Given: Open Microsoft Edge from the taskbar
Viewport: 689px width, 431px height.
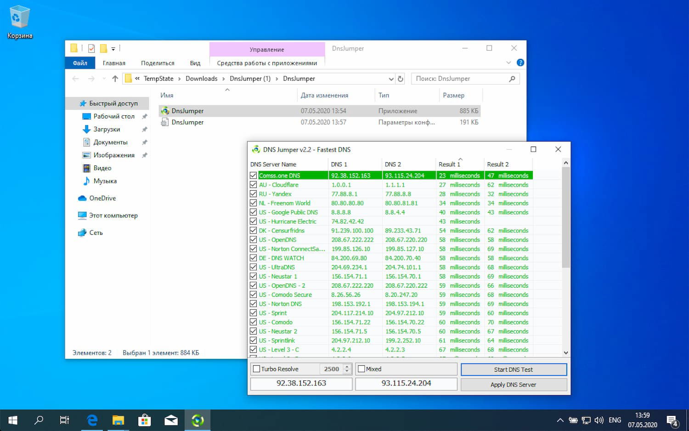Looking at the screenshot, I should [x=92, y=420].
